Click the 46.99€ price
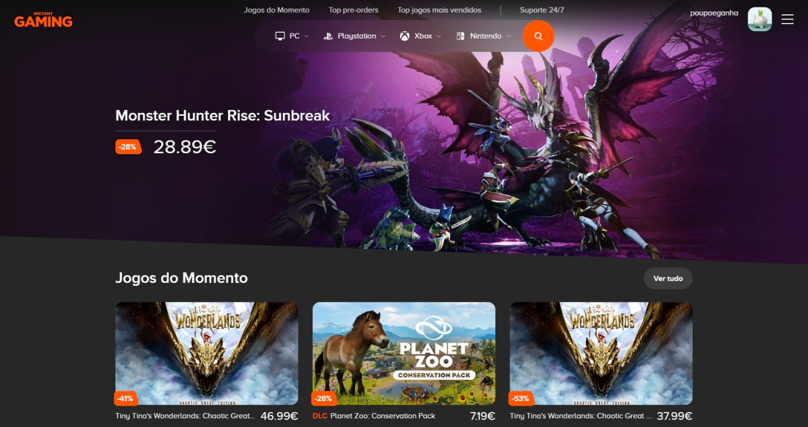The height and width of the screenshot is (427, 808). 279,415
